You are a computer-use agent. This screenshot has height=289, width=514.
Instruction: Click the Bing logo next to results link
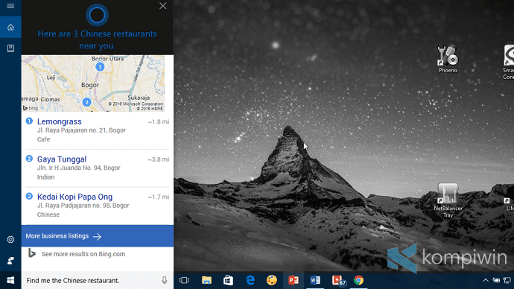[x=32, y=253]
